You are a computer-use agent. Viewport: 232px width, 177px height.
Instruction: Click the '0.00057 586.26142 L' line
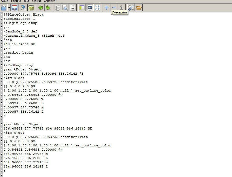coord(23,112)
